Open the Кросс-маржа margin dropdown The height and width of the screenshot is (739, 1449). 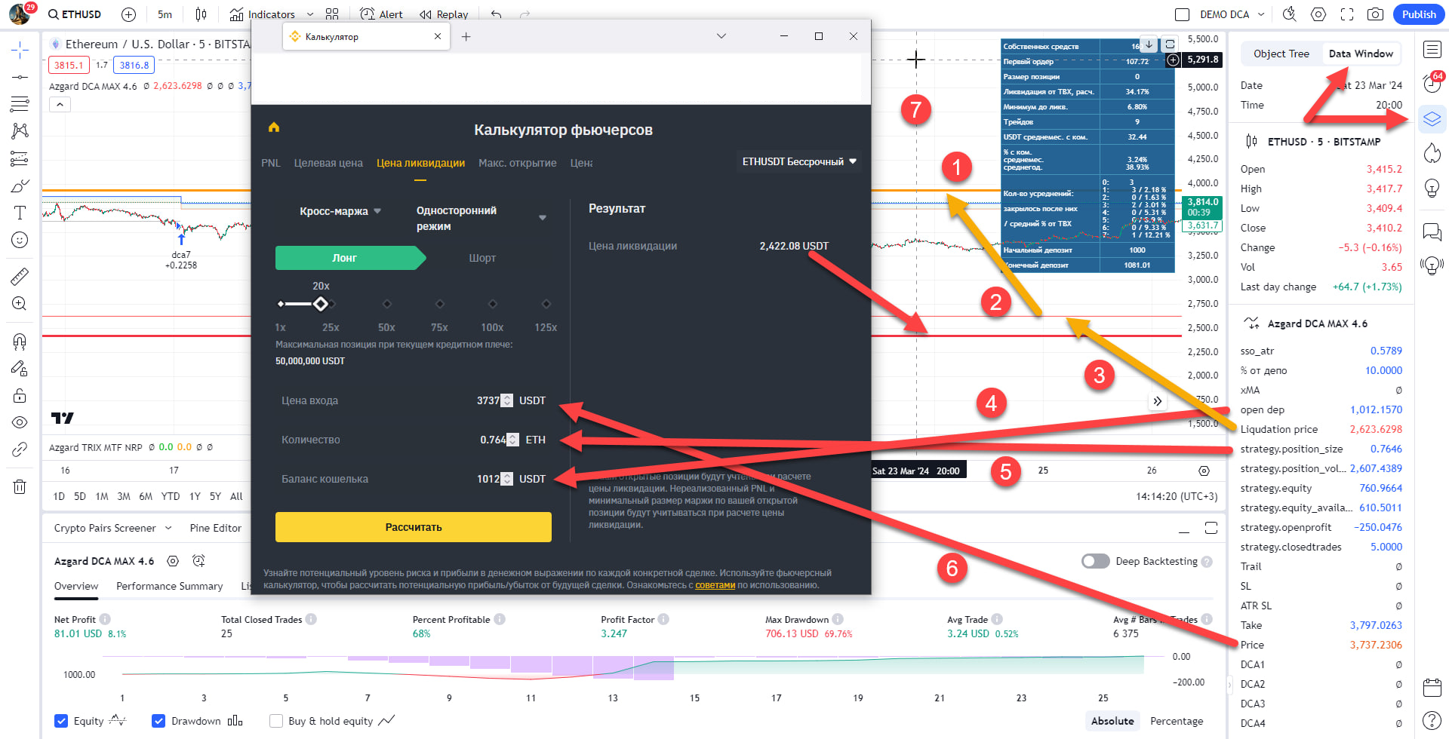(x=340, y=211)
